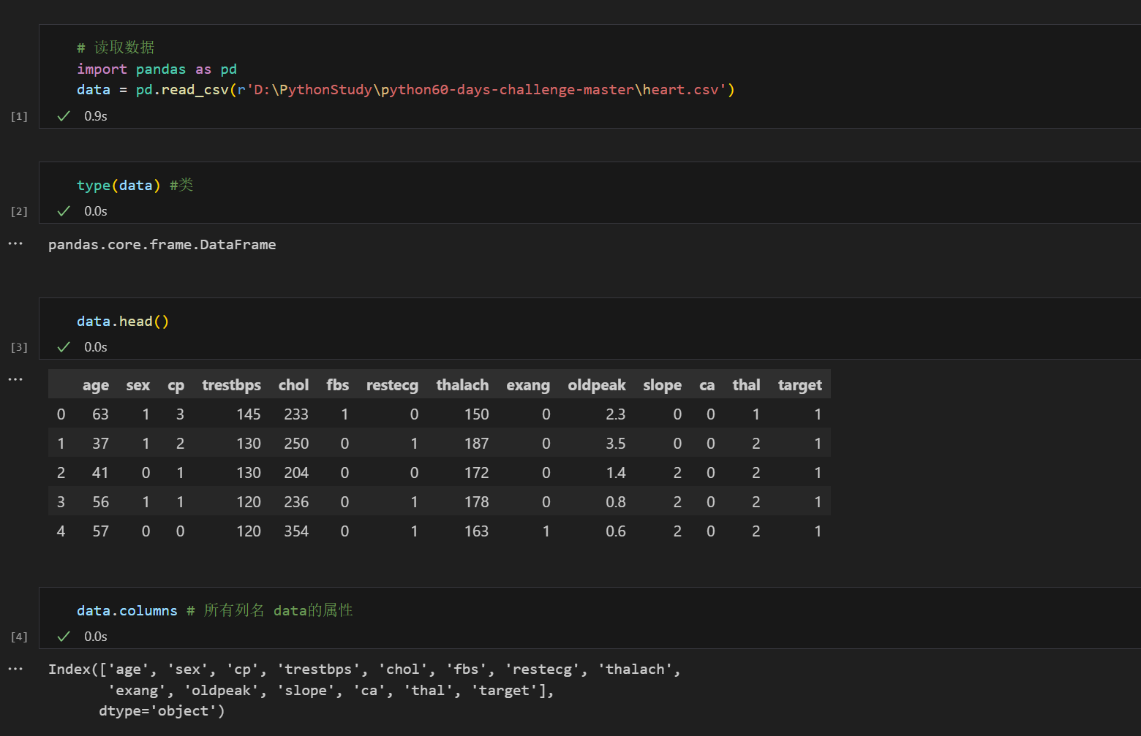Click the sex column header
This screenshot has height=736, width=1141.
pos(138,385)
